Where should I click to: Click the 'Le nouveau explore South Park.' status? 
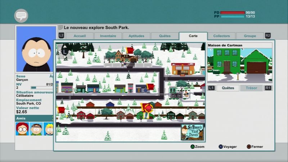tap(96, 28)
